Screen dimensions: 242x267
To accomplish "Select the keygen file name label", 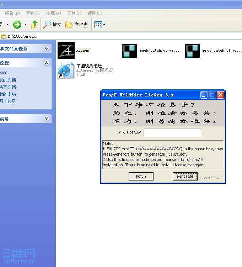I will pyautogui.click(x=83, y=51).
